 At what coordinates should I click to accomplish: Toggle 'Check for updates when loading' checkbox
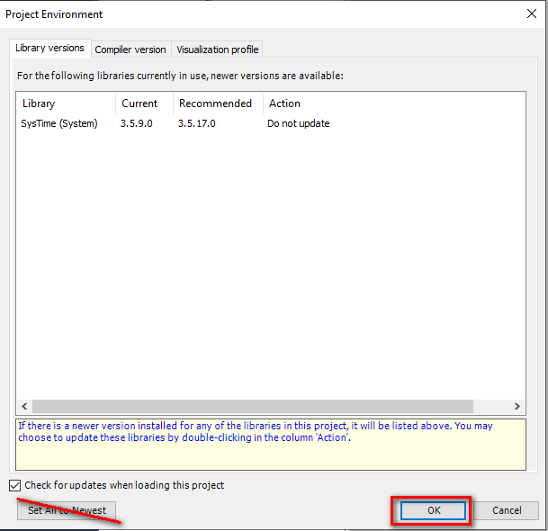[16, 485]
